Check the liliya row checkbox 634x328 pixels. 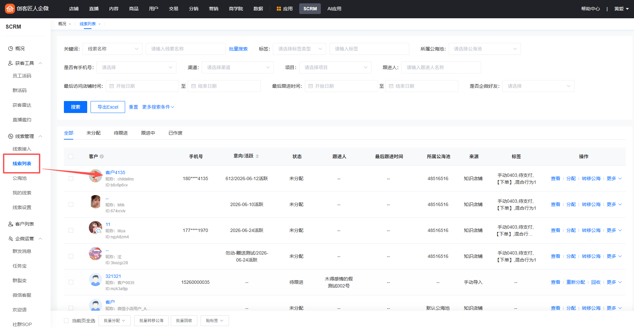coord(71,230)
